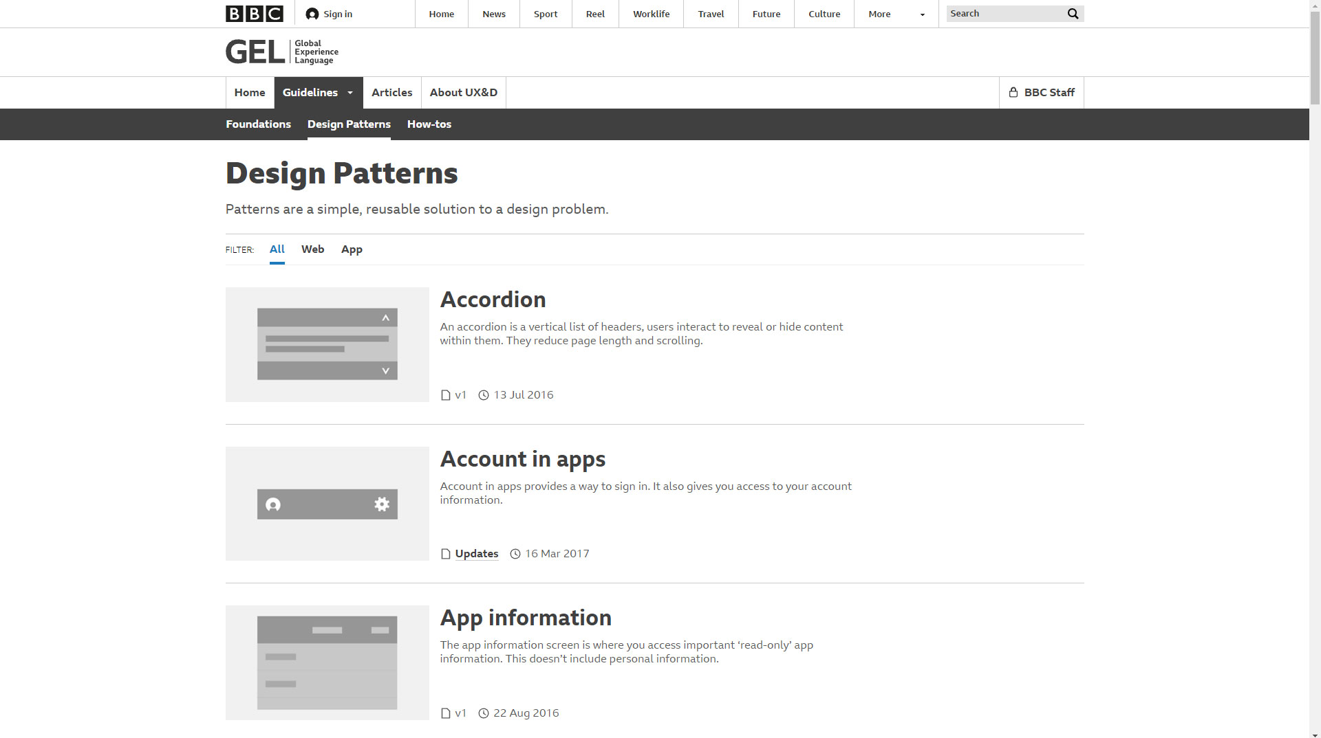Focus the Search input field
The height and width of the screenshot is (738, 1321).
pyautogui.click(x=1006, y=14)
